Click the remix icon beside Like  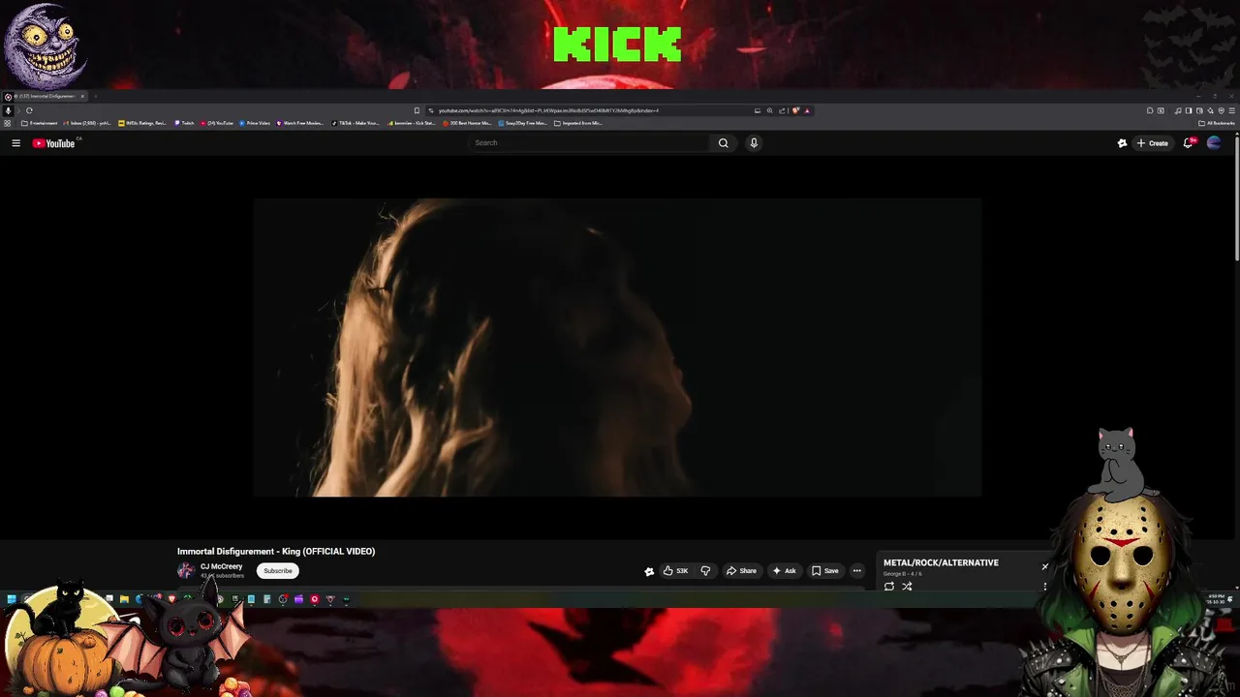coord(649,571)
